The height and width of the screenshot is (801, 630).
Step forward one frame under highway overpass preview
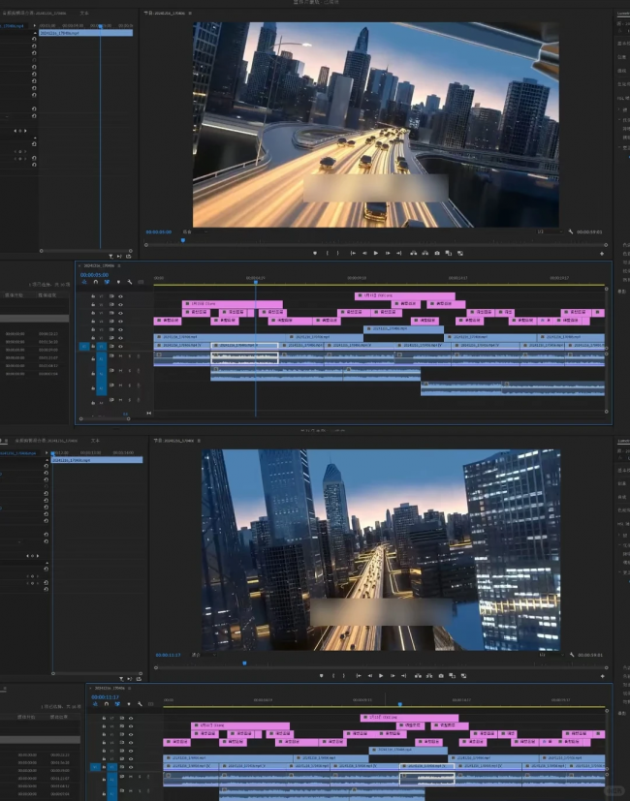coord(388,253)
